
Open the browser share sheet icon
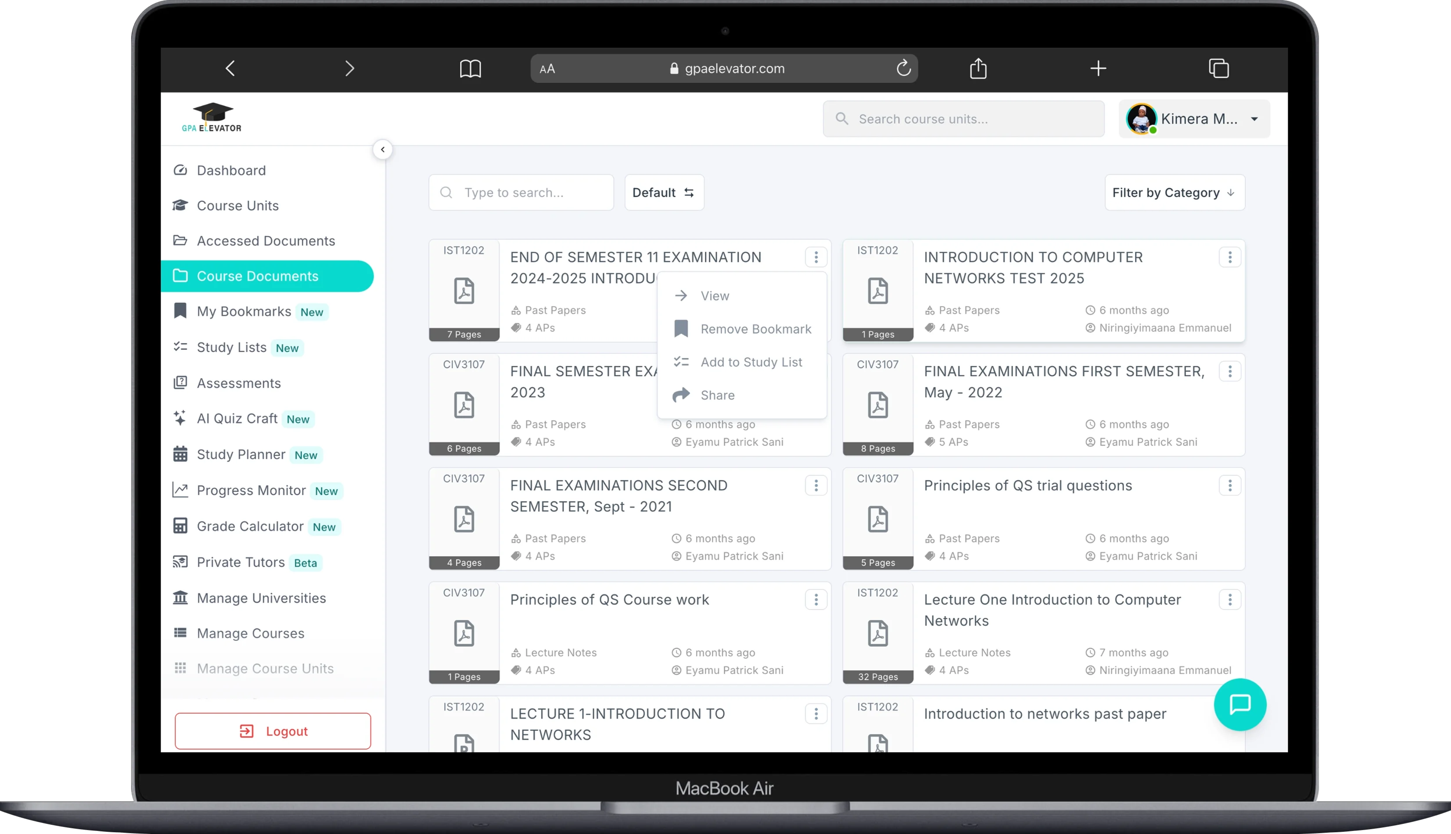point(978,69)
